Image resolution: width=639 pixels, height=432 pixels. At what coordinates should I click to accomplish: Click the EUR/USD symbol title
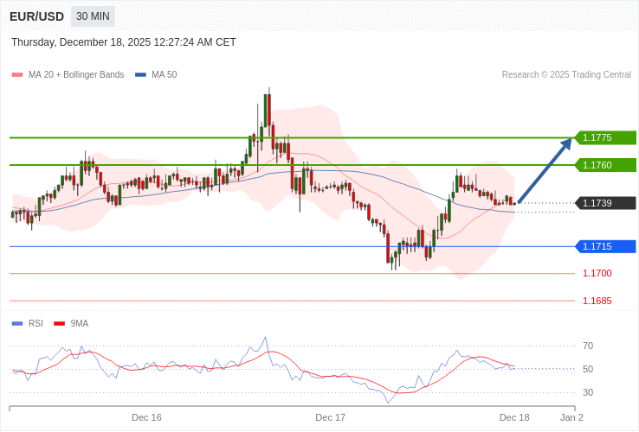[x=36, y=16]
